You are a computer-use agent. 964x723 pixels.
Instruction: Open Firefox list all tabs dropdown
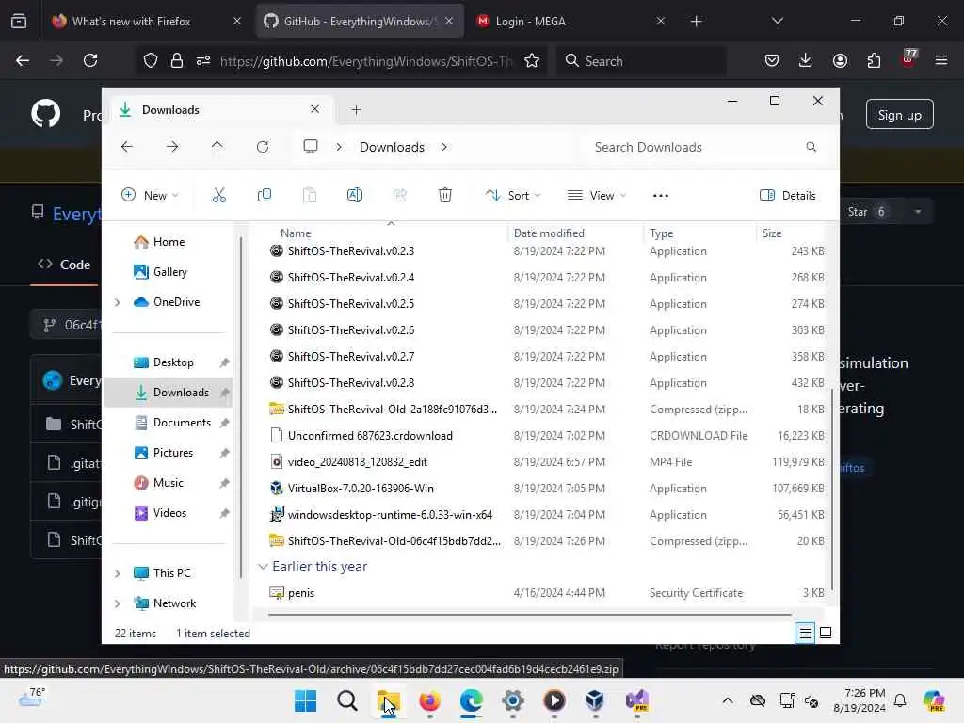pyautogui.click(x=777, y=21)
